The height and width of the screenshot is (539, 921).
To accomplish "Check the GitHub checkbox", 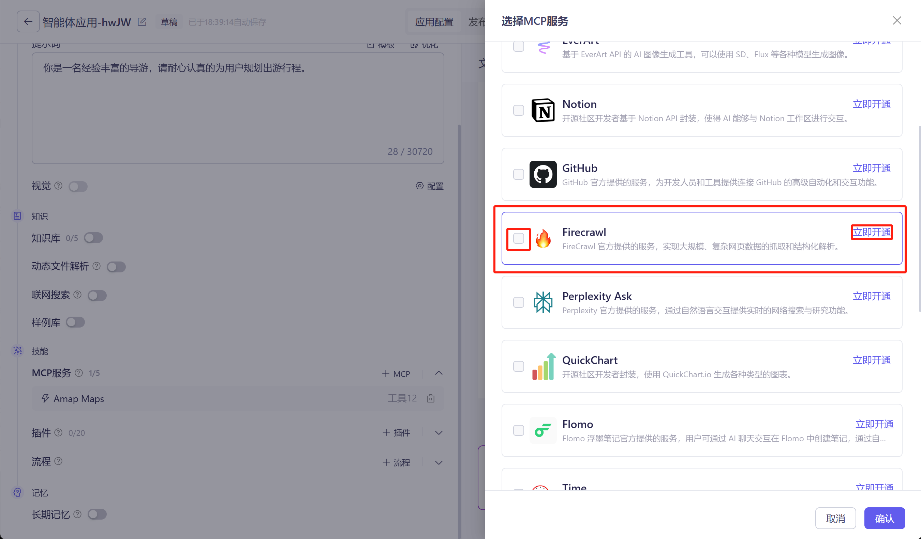I will click(x=518, y=174).
